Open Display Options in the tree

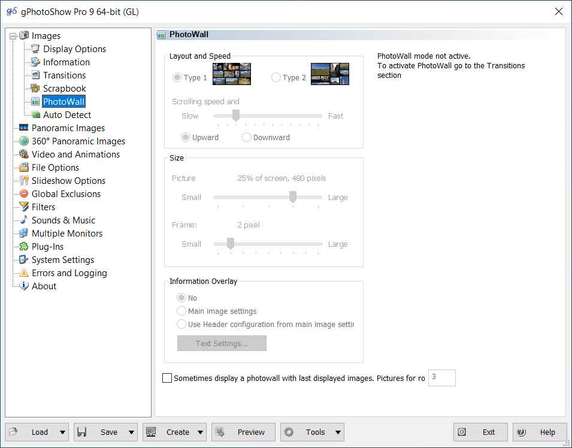[x=74, y=49]
